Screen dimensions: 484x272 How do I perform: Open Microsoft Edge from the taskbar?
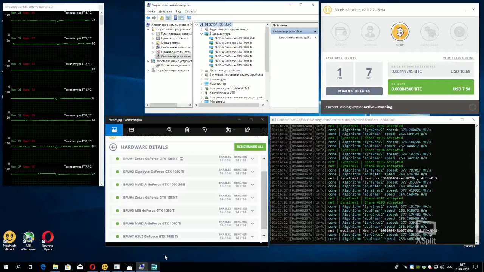coord(43,267)
